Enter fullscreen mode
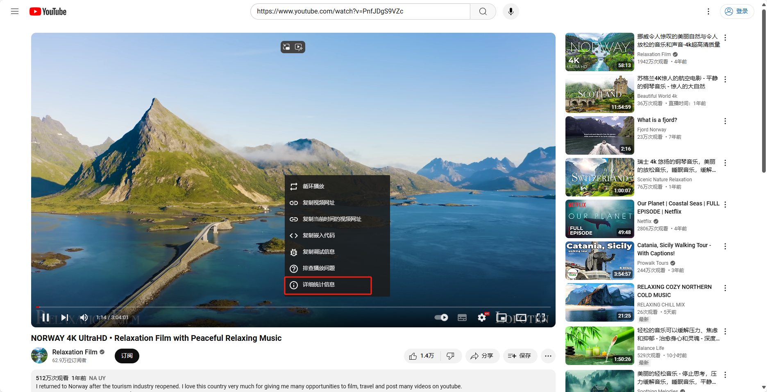 point(541,318)
